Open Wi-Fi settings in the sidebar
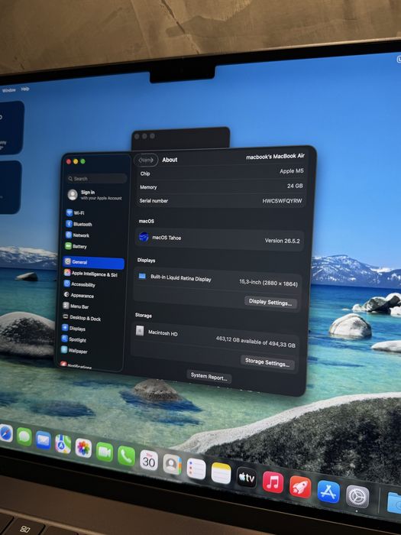This screenshot has width=401, height=535. tap(76, 213)
